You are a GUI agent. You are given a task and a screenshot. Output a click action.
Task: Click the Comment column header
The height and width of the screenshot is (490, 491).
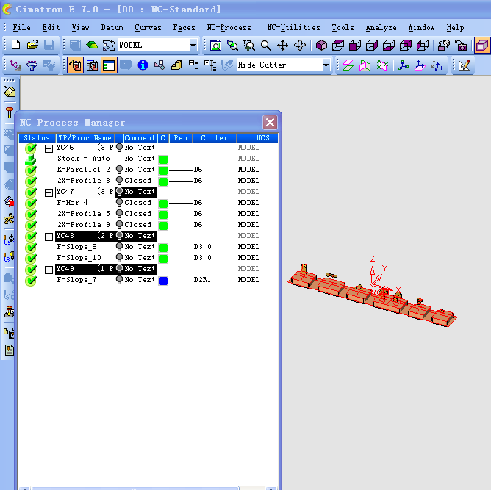pyautogui.click(x=140, y=138)
